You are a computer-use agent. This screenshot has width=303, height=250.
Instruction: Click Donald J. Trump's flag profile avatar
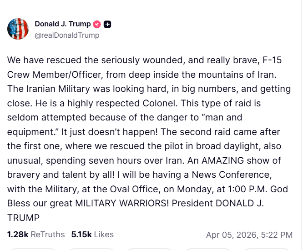pos(18,29)
